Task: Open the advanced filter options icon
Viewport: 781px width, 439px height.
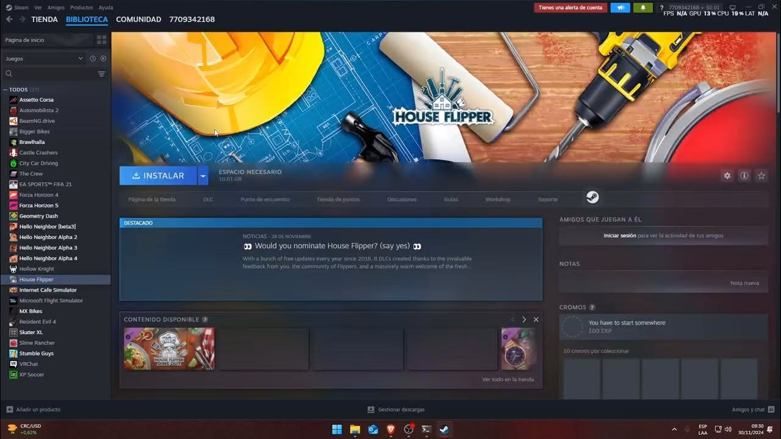Action: [102, 74]
